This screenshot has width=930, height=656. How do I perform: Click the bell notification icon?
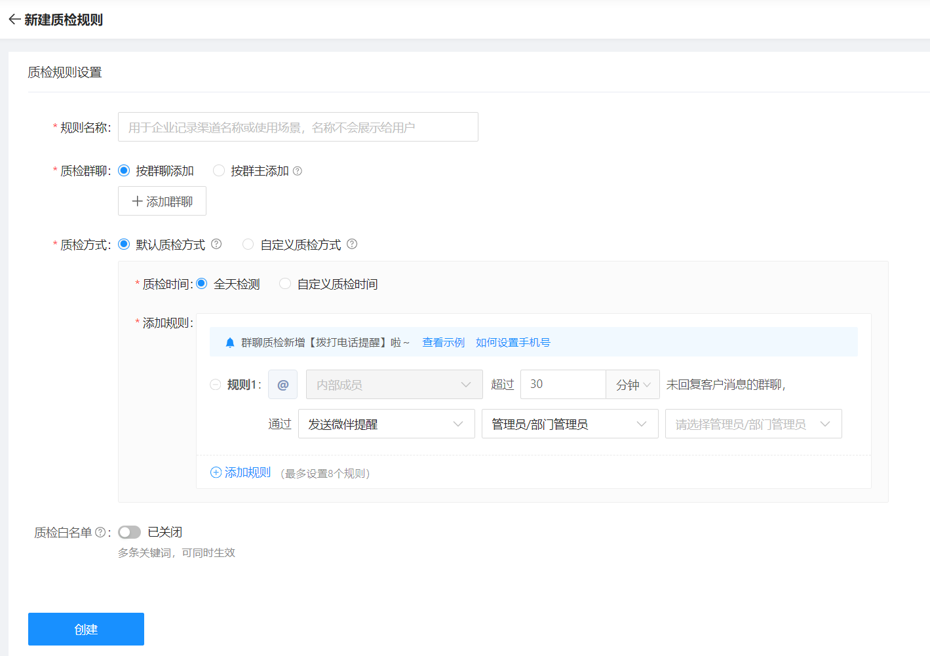pos(229,343)
